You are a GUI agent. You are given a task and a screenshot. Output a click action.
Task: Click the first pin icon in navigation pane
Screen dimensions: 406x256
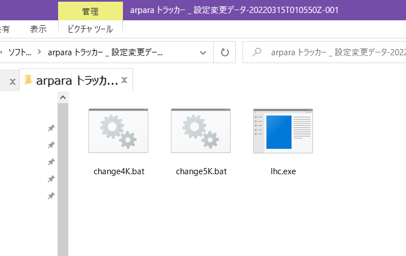coord(51,128)
